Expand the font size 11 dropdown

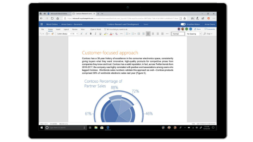pyautogui.click(x=77, y=34)
